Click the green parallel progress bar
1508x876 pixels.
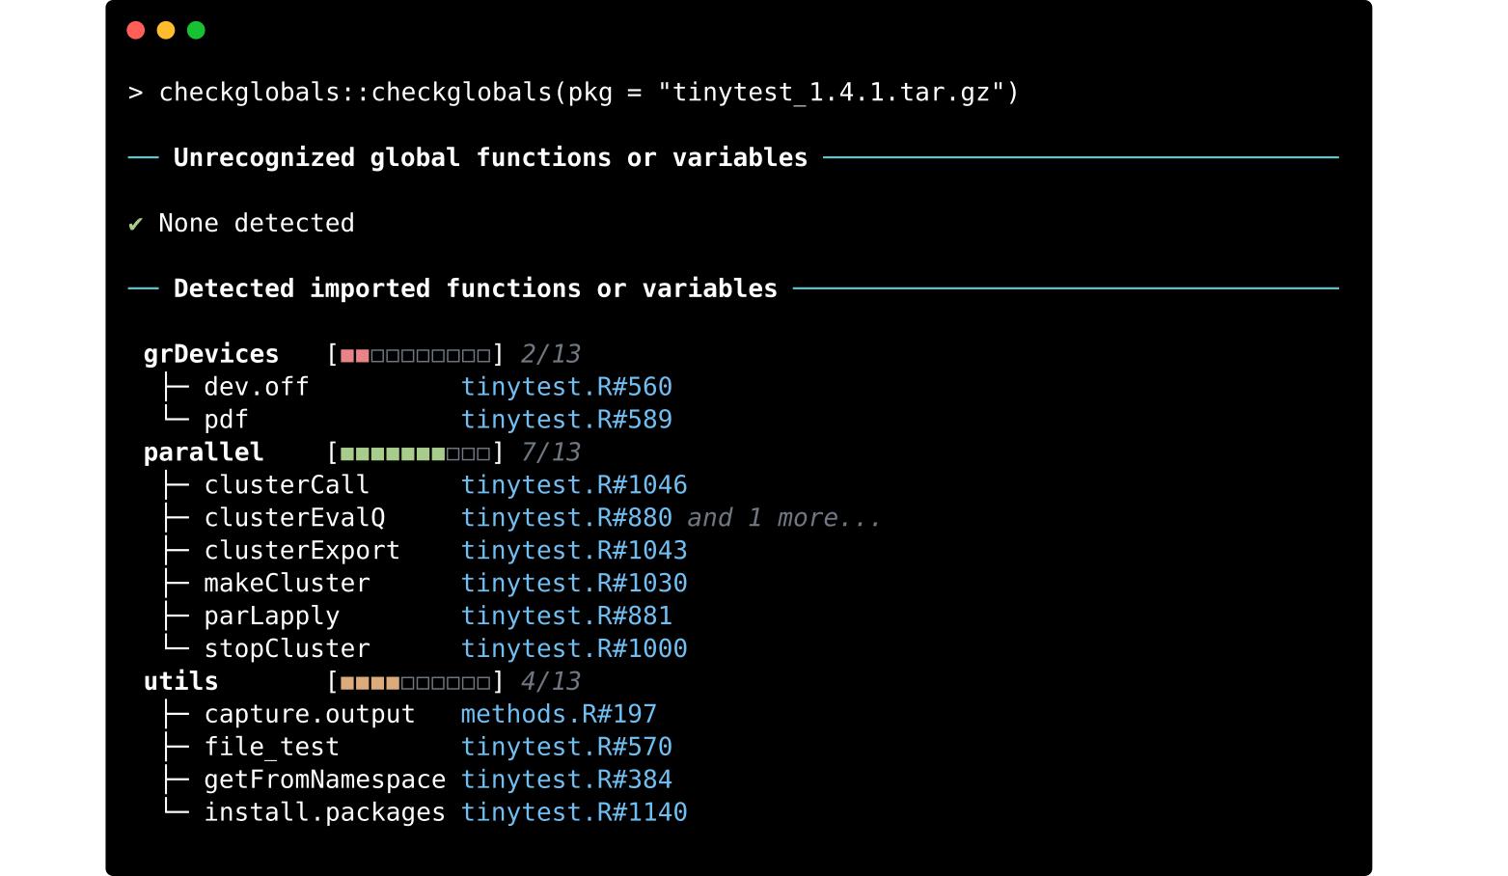click(415, 453)
